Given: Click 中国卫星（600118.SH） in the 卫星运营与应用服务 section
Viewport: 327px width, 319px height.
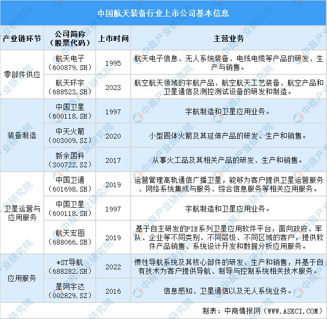Looking at the screenshot, I should [70, 209].
